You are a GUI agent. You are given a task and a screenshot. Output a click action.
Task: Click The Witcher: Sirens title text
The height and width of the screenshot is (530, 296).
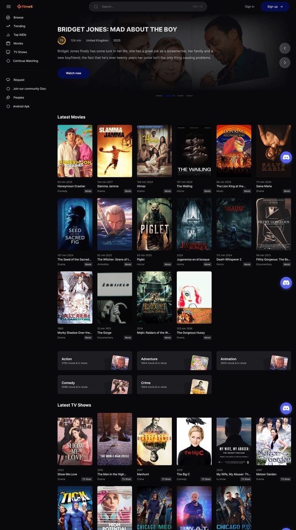(x=114, y=259)
